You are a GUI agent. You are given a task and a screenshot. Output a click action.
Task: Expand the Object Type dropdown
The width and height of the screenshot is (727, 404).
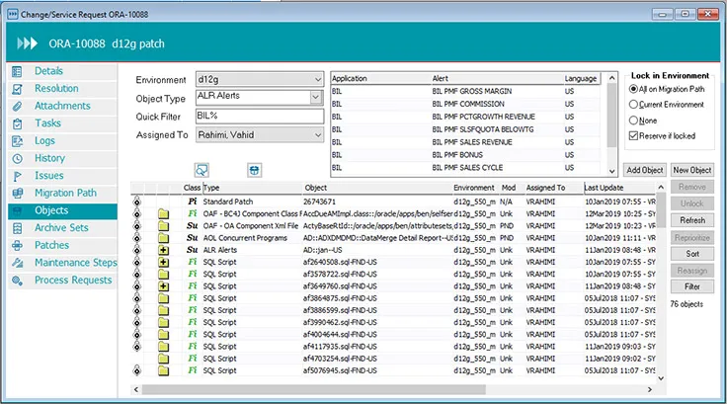point(316,97)
